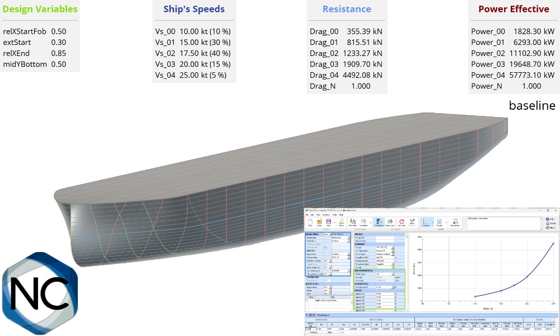
Task: Click the Results icon in the toolbar
Action: tap(438, 222)
